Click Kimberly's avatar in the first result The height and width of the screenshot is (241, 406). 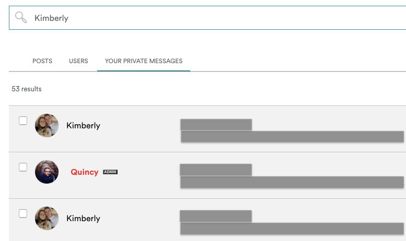[47, 126]
